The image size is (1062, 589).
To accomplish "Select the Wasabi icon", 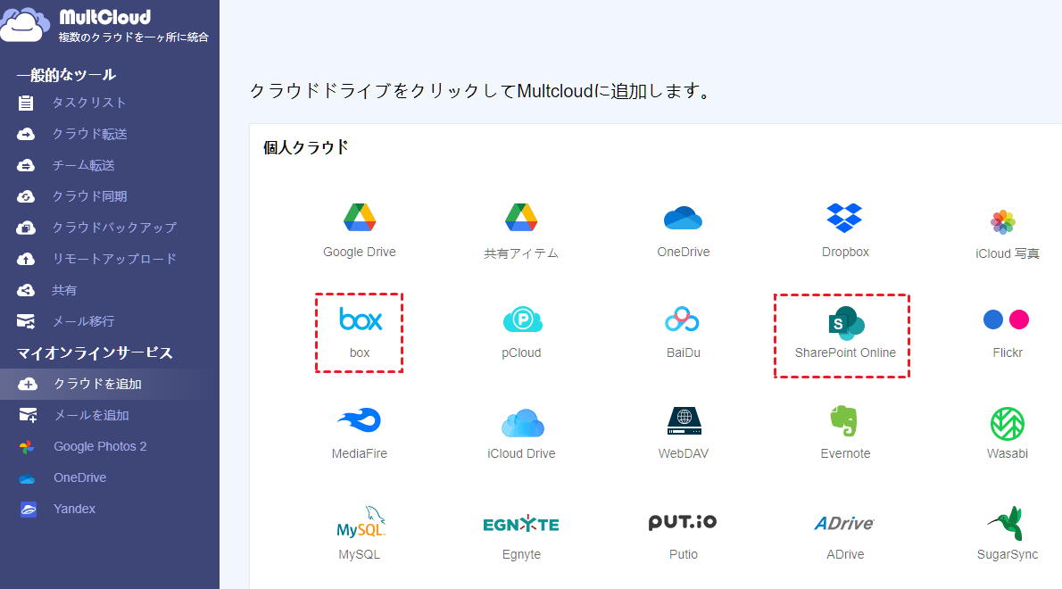I will pos(1008,424).
